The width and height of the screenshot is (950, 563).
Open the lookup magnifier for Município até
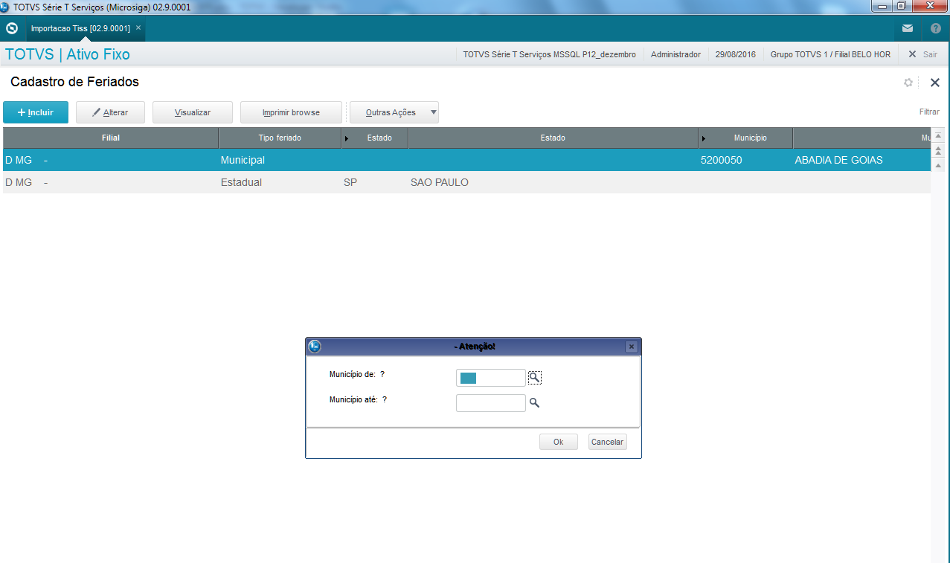click(534, 403)
